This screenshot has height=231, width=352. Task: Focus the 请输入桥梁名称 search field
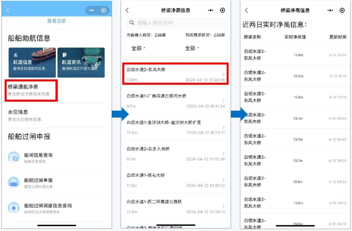pos(176,23)
